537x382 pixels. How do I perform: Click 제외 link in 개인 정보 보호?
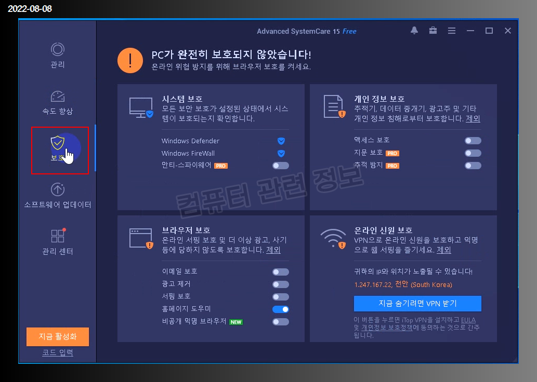tap(473, 119)
